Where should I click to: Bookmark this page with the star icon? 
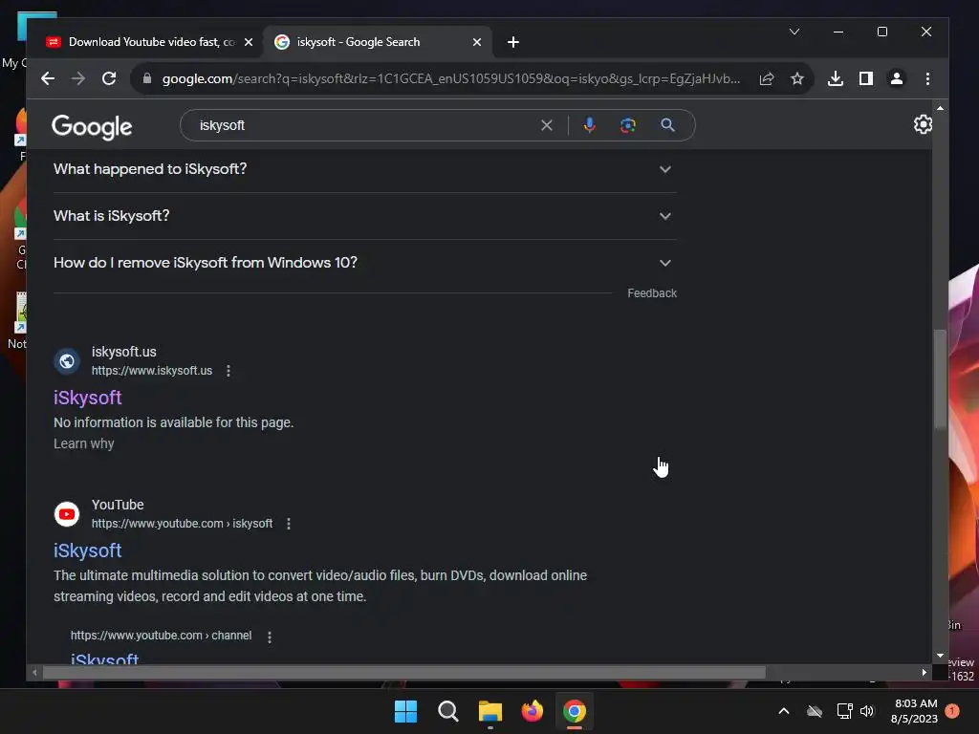[x=797, y=78]
